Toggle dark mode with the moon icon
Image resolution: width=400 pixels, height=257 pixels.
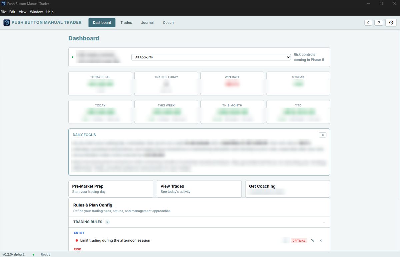point(369,23)
